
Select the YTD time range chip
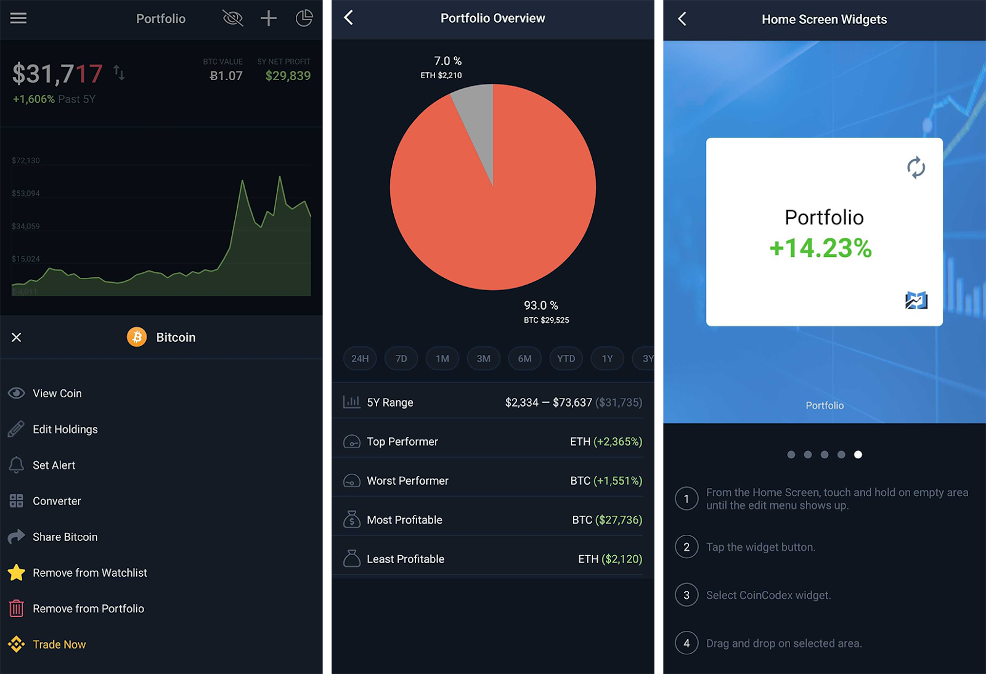[x=566, y=359]
